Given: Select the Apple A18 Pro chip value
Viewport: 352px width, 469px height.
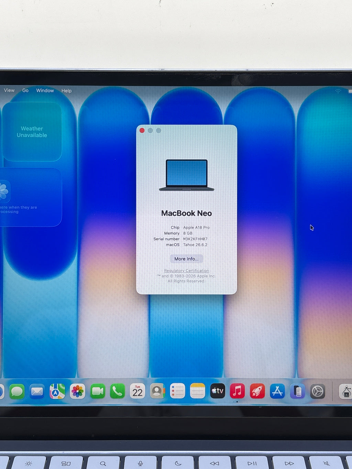Looking at the screenshot, I should pyautogui.click(x=196, y=227).
